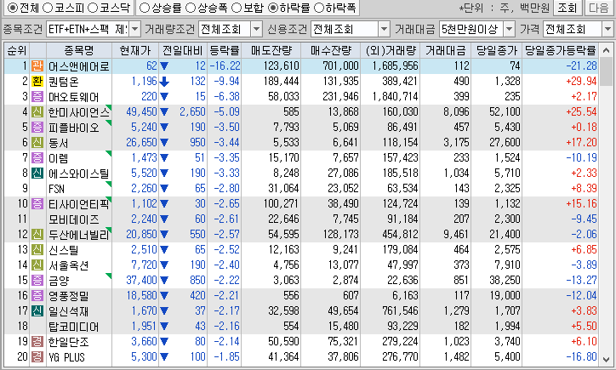The height and width of the screenshot is (370, 616).
Task: Click the 조회 search button
Action: (568, 8)
